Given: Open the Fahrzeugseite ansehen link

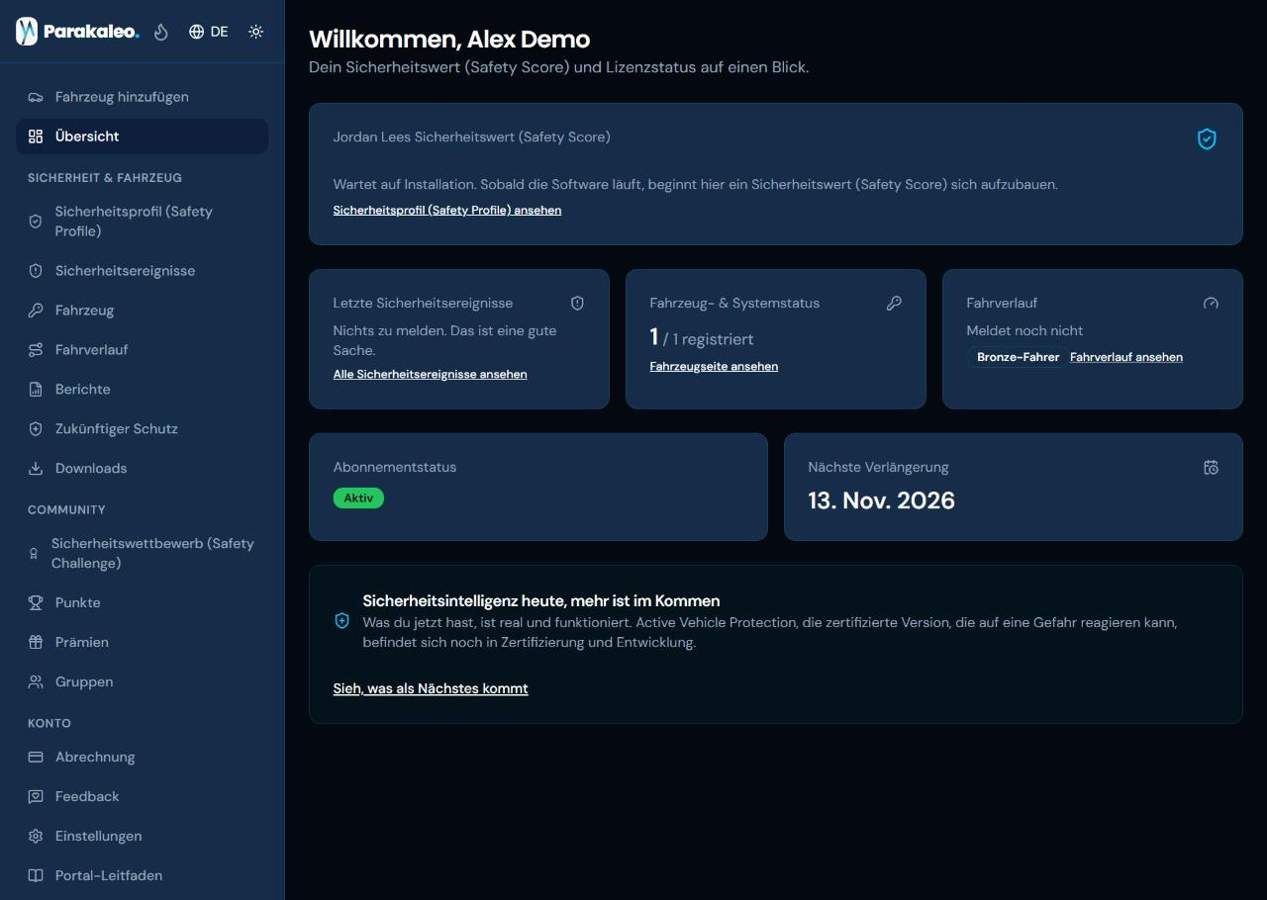Looking at the screenshot, I should 714,367.
